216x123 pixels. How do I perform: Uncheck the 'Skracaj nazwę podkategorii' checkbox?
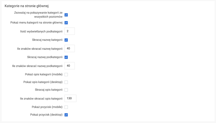coord(66,57)
